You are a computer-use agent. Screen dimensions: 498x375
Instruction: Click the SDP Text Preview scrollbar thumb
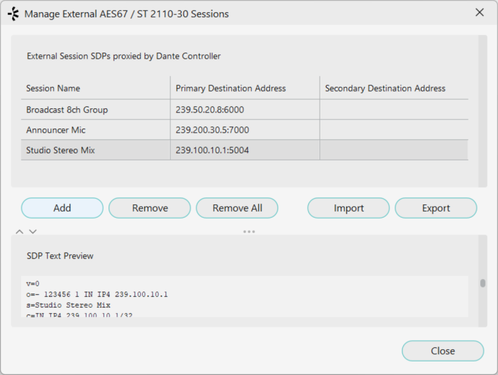pos(483,283)
